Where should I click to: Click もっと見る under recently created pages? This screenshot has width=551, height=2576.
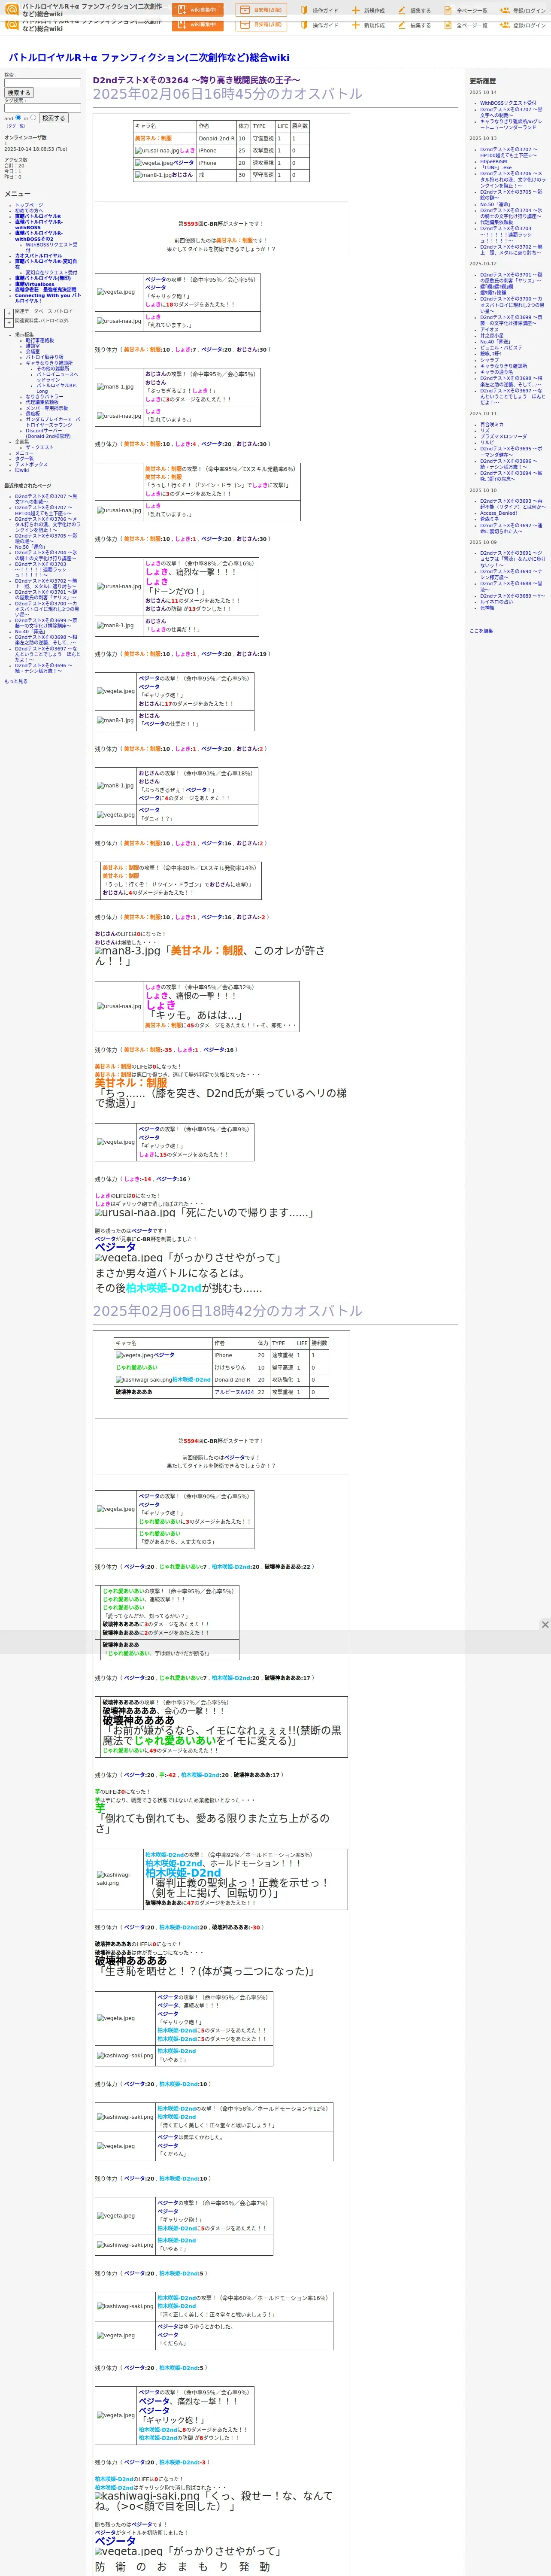point(16,681)
